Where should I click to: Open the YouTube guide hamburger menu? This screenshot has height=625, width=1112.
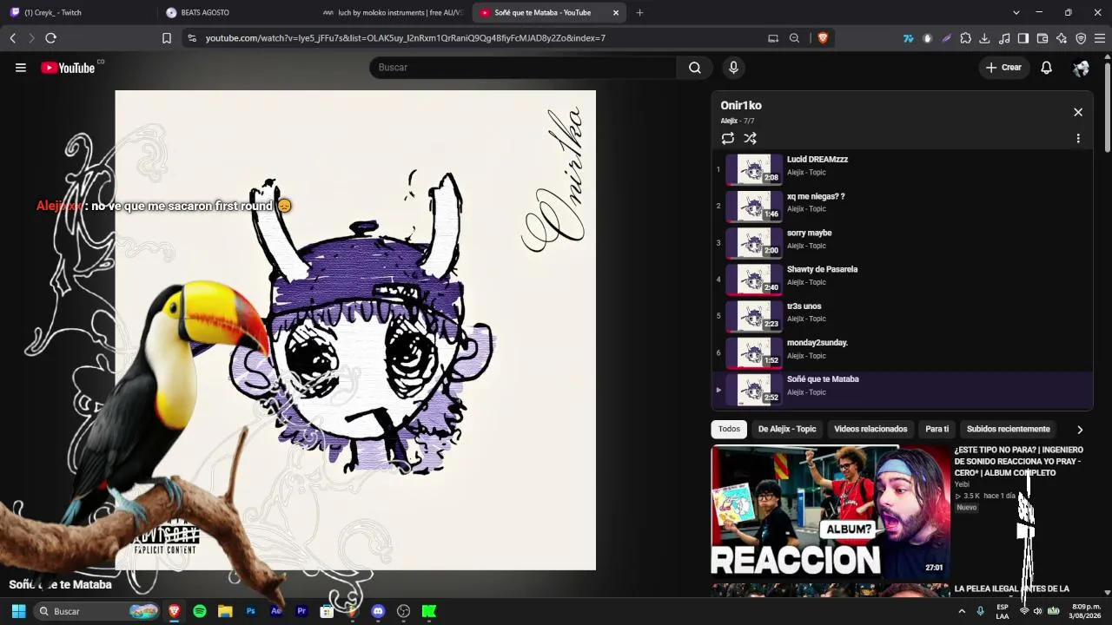coord(21,68)
